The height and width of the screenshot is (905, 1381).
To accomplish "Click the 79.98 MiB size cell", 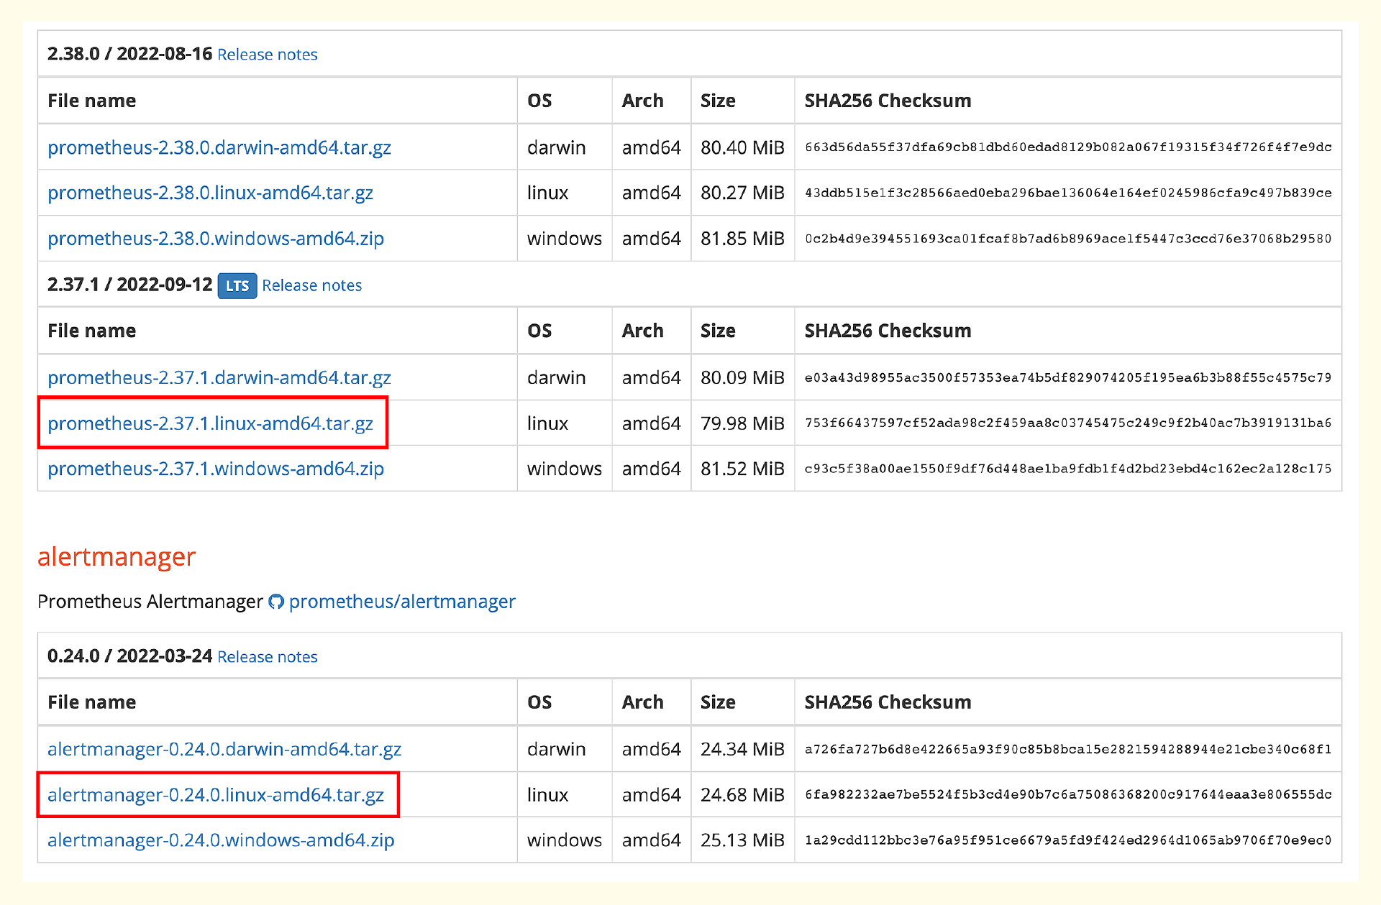I will [742, 423].
